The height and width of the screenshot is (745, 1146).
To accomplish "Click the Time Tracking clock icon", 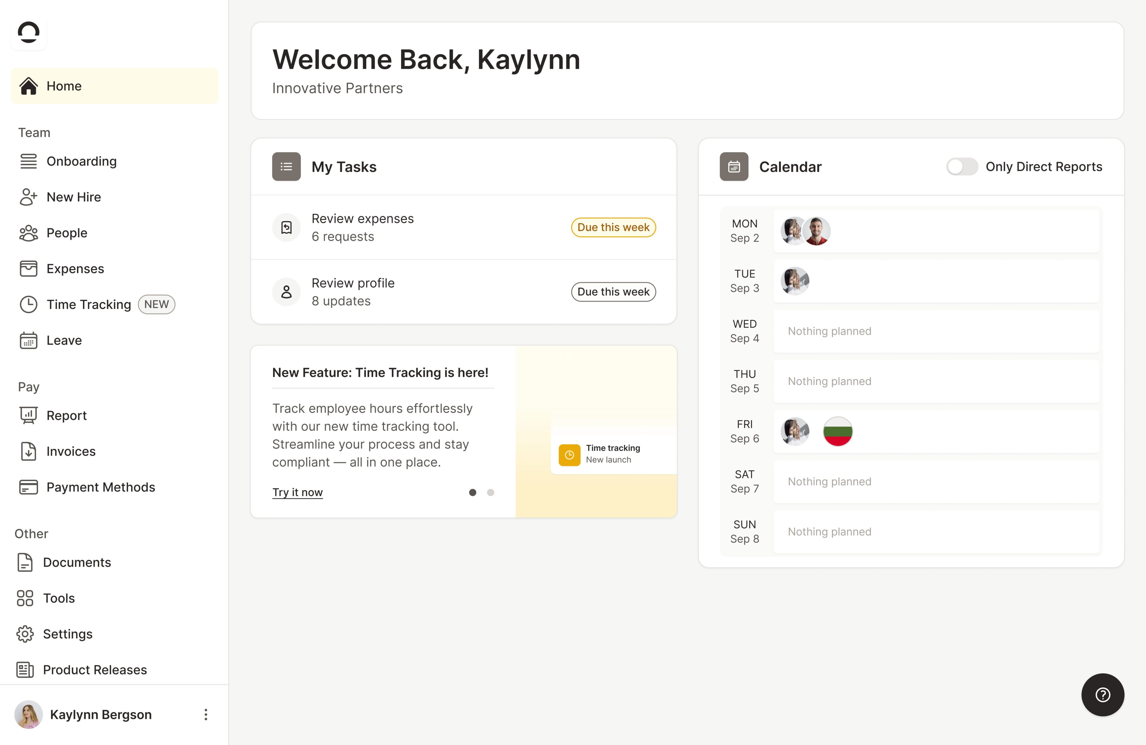I will click(x=28, y=304).
